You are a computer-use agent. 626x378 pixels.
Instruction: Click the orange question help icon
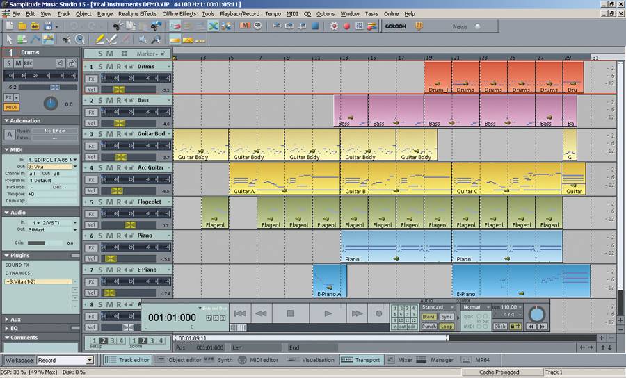tap(419, 26)
